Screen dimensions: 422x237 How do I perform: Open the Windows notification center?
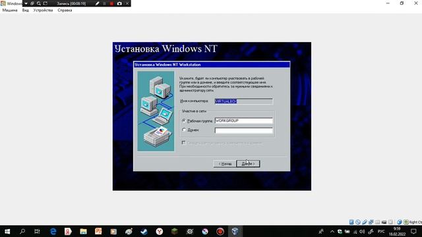click(413, 231)
